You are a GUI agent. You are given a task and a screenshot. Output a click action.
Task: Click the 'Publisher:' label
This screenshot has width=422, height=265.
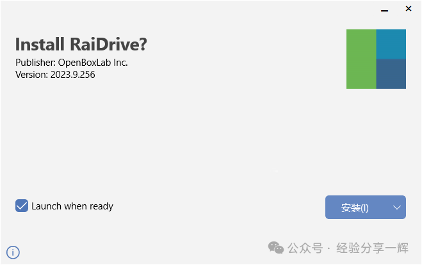click(35, 63)
